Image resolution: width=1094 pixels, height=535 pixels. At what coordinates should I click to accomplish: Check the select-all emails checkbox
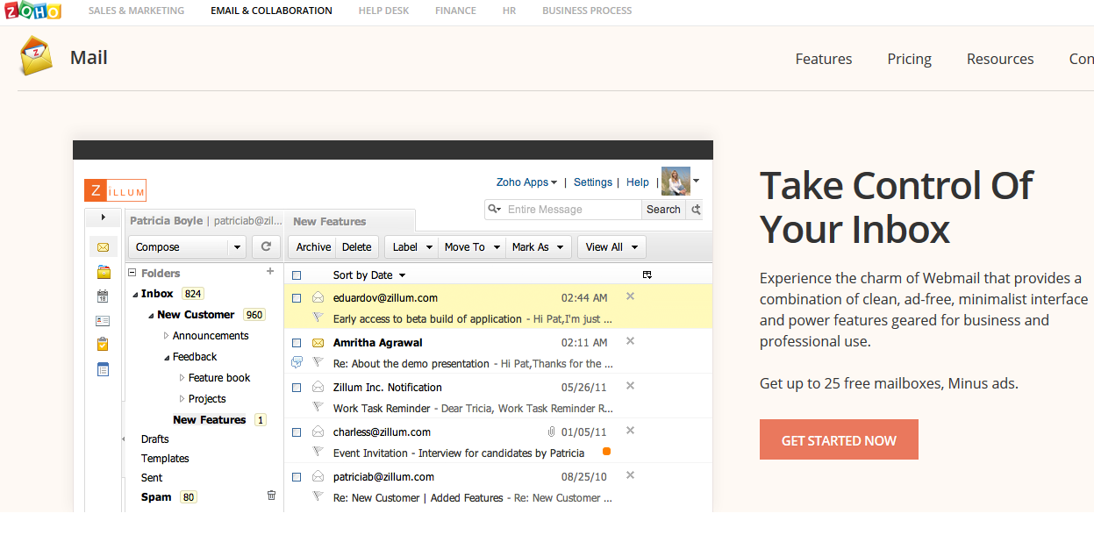(297, 275)
